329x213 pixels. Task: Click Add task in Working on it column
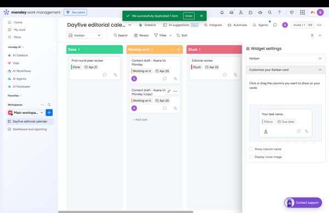tap(140, 119)
